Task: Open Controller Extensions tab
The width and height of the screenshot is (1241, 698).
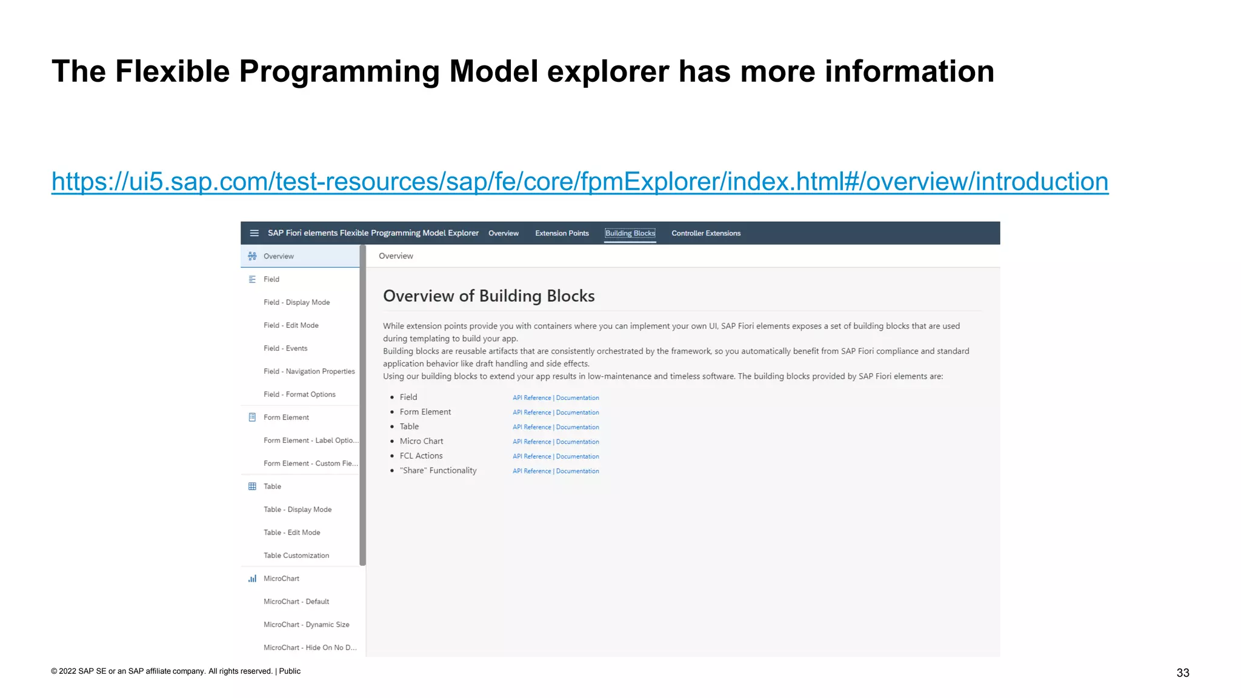Action: tap(706, 233)
